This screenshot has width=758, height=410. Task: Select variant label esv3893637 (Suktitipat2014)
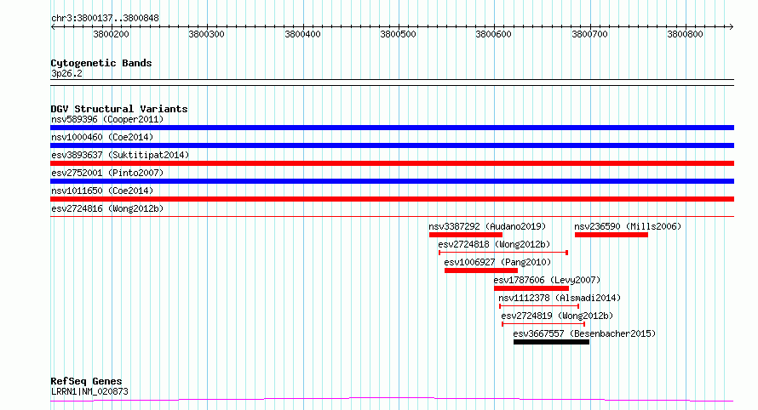(x=120, y=155)
